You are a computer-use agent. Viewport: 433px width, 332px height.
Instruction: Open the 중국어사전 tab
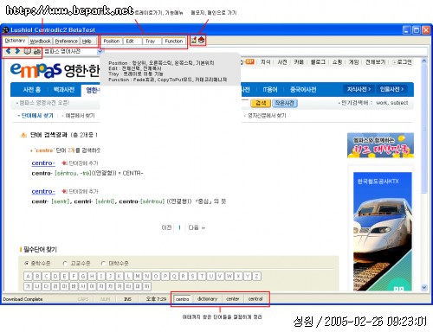point(303,90)
